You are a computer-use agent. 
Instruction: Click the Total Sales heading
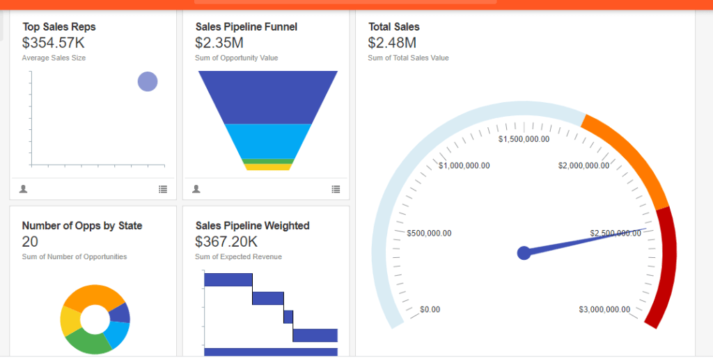(394, 27)
